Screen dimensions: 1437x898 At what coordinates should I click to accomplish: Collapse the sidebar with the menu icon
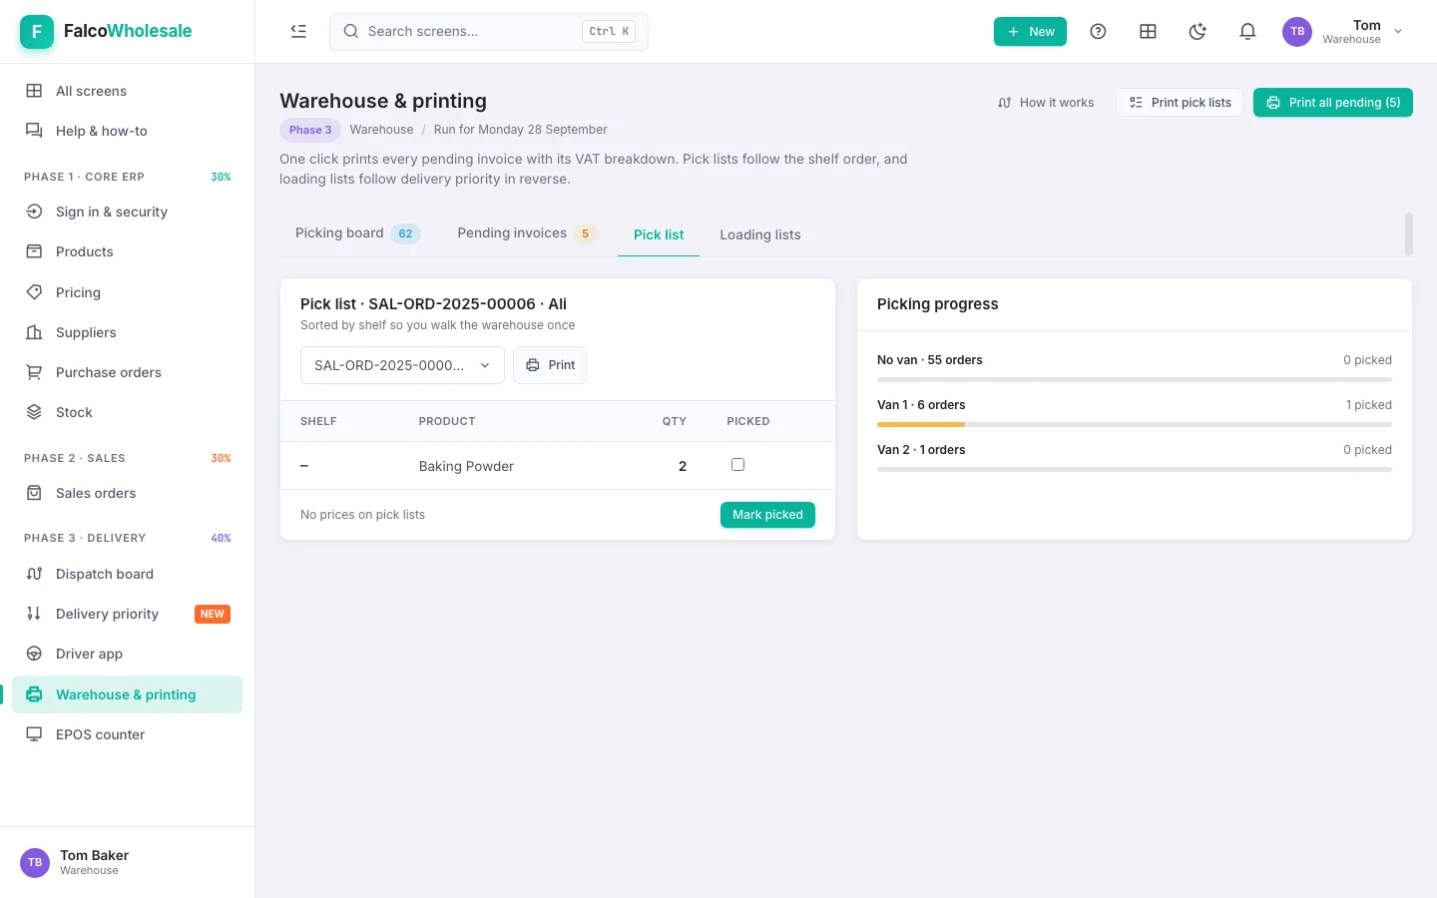(298, 31)
